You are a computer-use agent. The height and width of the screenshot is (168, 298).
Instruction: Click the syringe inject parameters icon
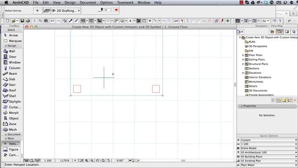(76, 21)
